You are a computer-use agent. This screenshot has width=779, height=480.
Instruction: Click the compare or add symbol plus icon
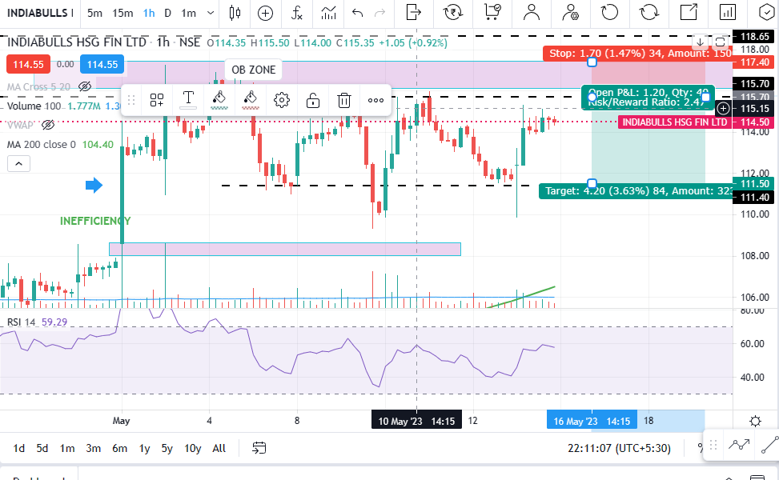point(265,13)
